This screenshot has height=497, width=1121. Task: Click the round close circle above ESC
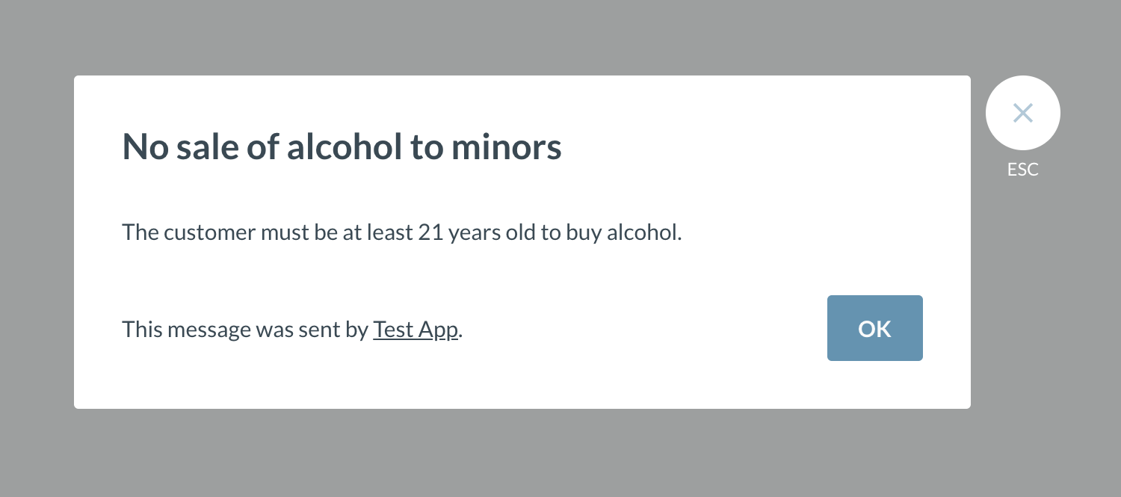click(x=1022, y=113)
